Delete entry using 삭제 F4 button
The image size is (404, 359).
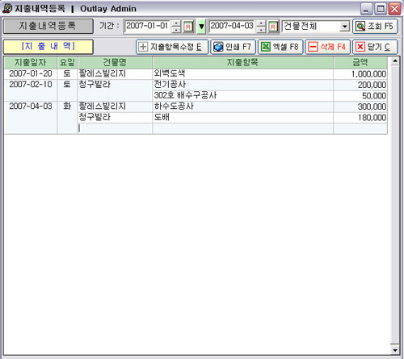coord(328,47)
